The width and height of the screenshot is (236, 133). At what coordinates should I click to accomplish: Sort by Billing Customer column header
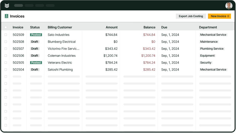(x=60, y=27)
